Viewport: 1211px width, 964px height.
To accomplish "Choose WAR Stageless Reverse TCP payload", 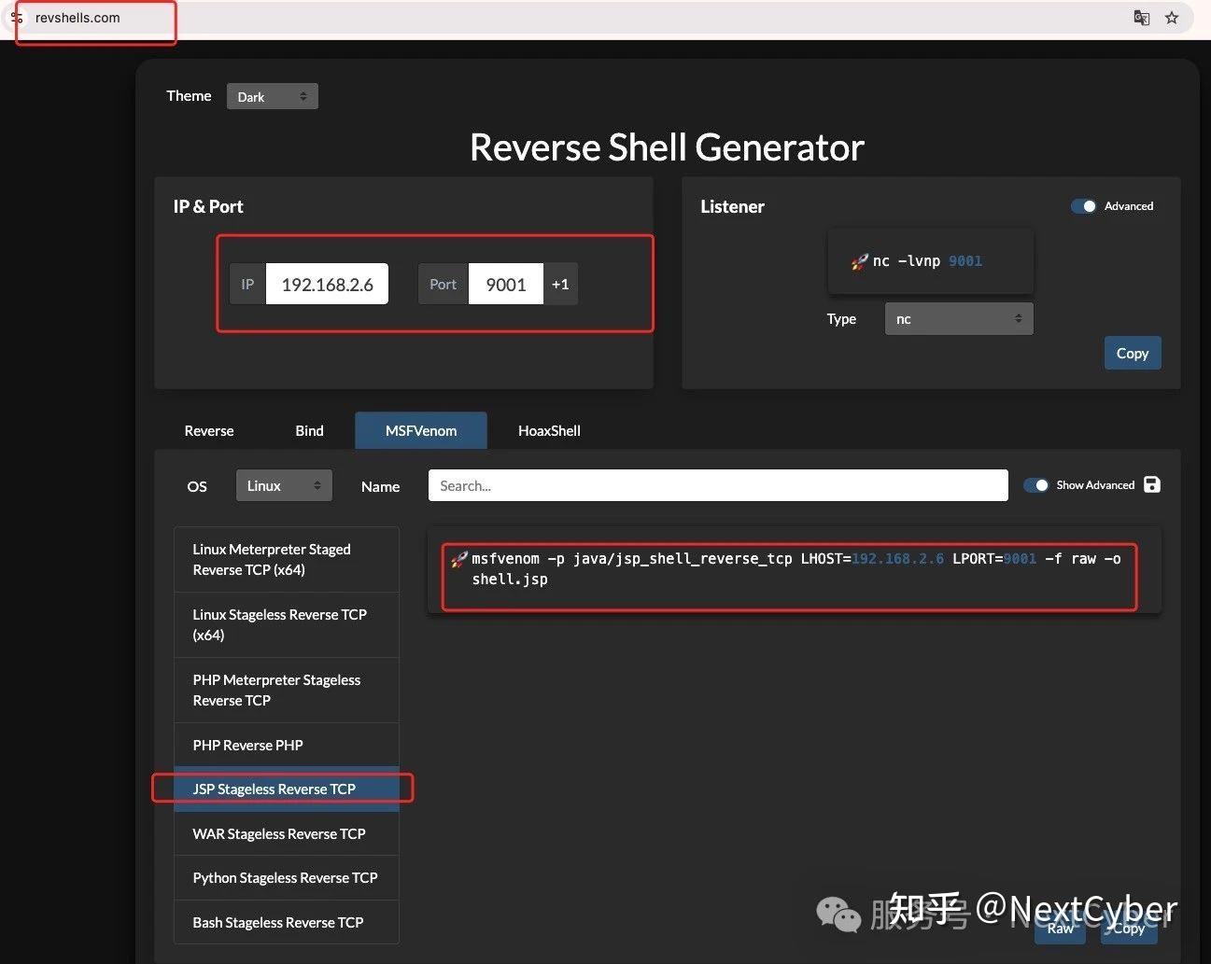I will 287,833.
